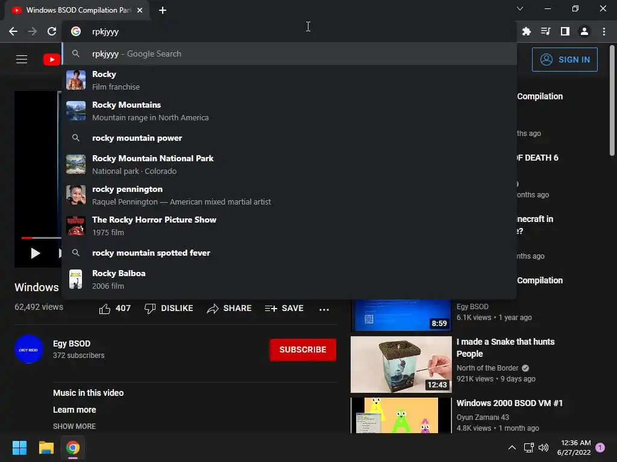Close the Windows BSOD Compilation tab
The image size is (617, 462).
click(140, 10)
